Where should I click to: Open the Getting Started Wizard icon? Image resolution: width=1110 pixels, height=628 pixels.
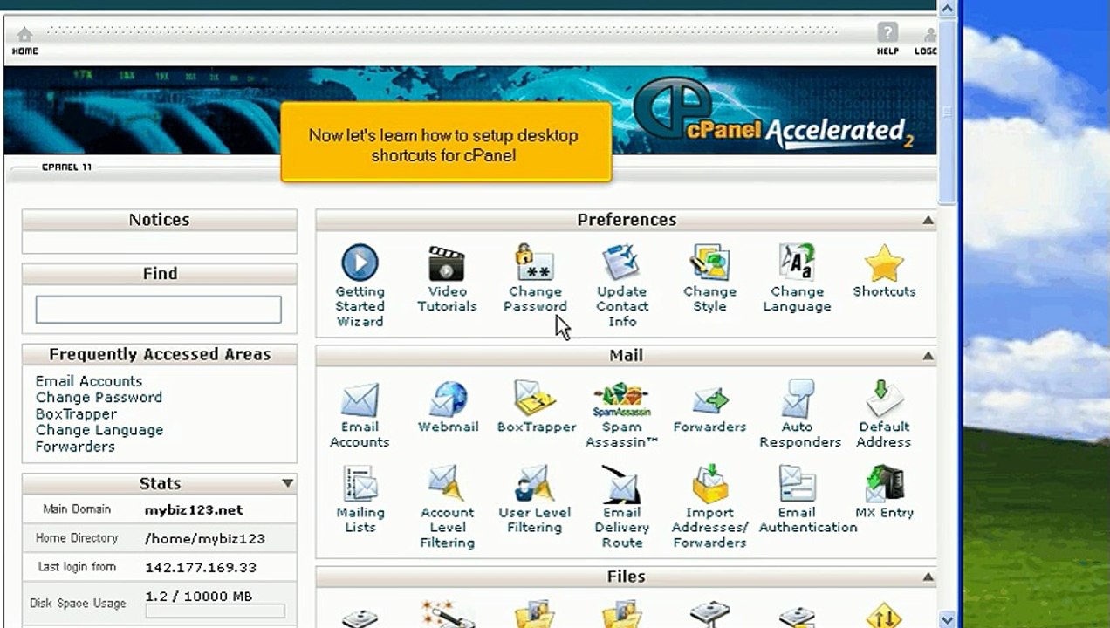pyautogui.click(x=360, y=263)
